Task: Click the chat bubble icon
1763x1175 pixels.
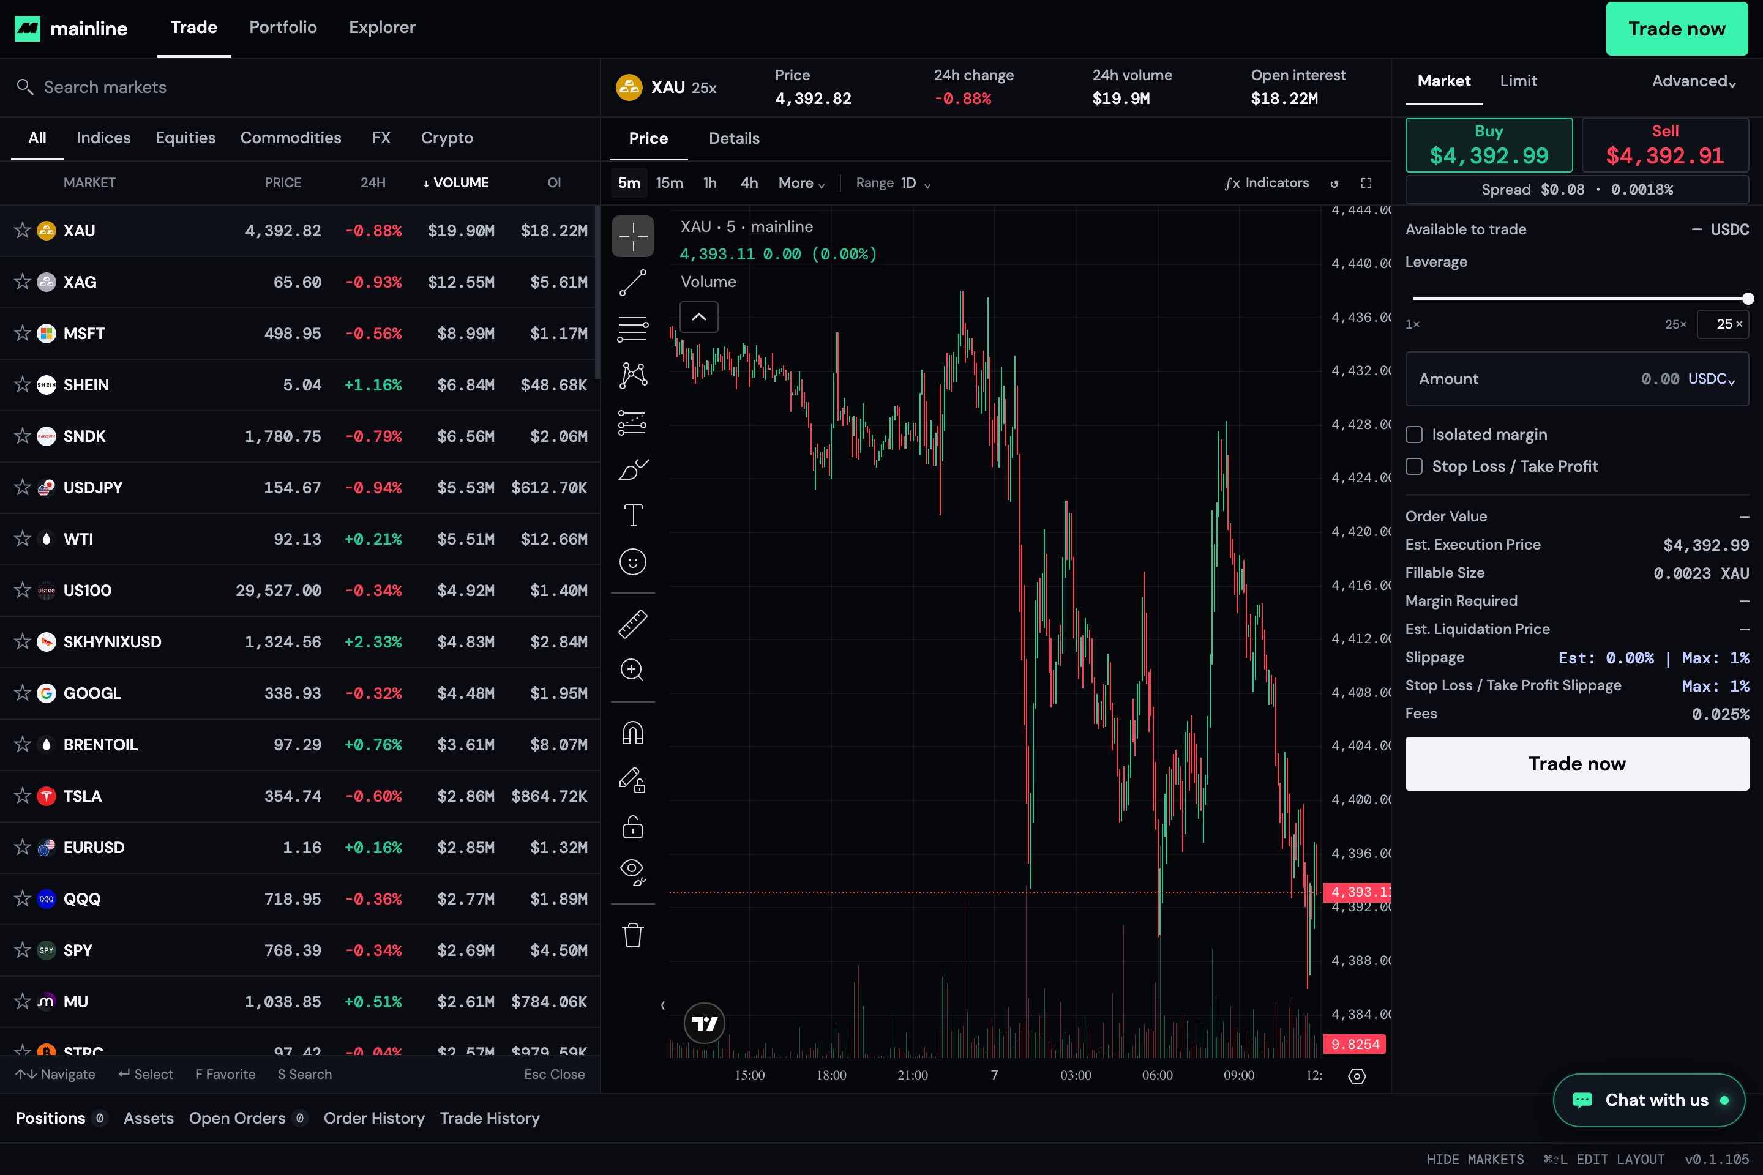Action: point(1582,1100)
